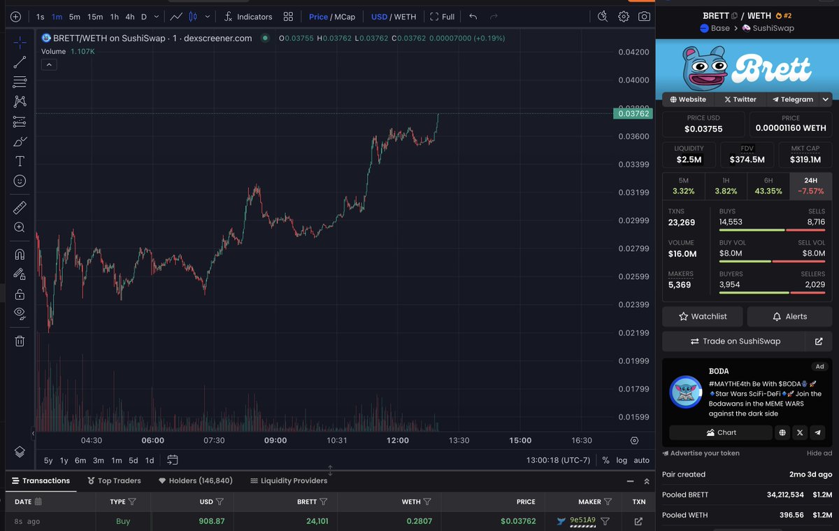Toggle chart denomination to WETH
The image size is (839, 531).
coord(406,16)
